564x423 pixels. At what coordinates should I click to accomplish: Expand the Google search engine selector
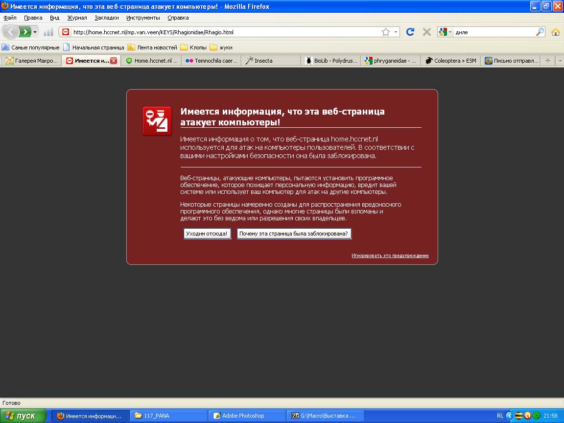(445, 32)
